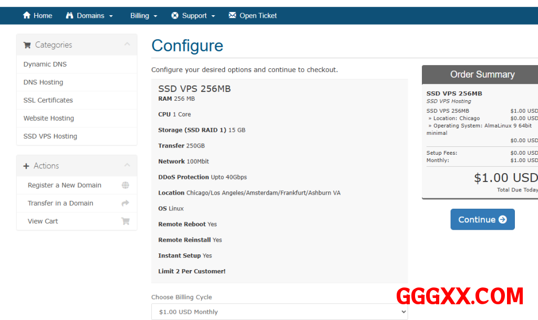The width and height of the screenshot is (538, 320).
Task: Click the Support lifebuoy icon
Action: coord(175,16)
